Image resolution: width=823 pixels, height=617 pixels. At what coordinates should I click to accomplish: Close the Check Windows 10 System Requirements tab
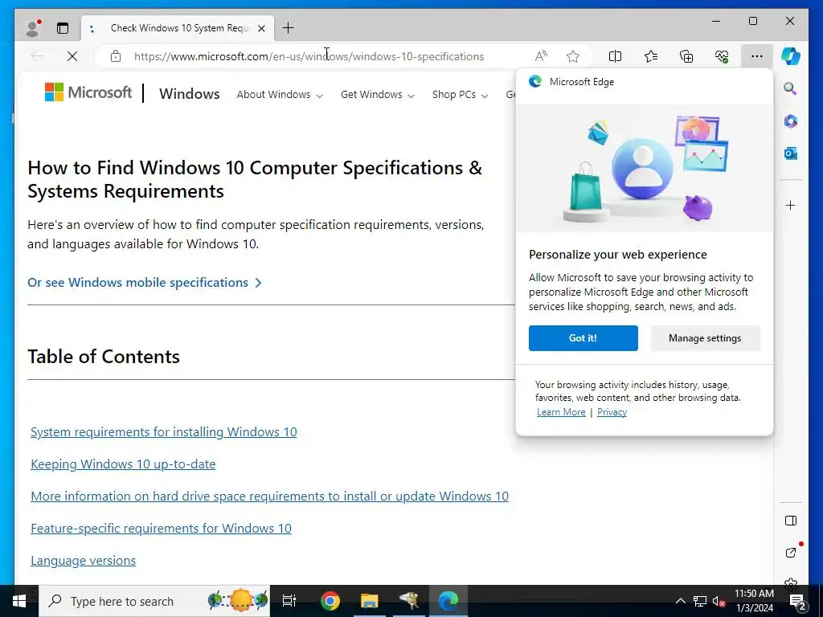pos(261,28)
